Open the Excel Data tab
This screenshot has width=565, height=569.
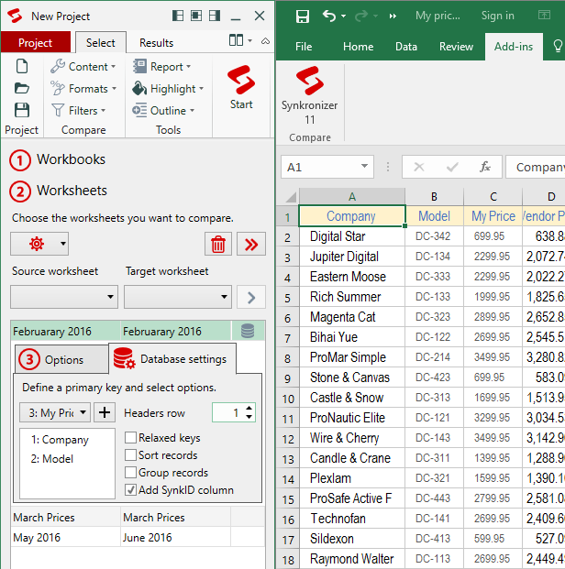coord(405,47)
